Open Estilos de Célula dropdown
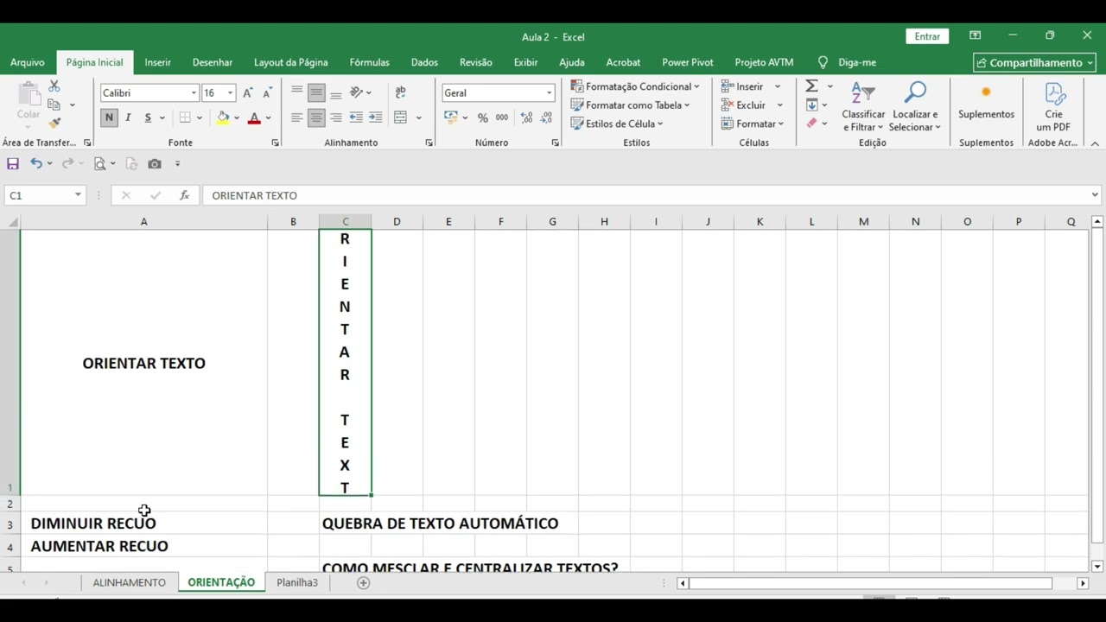This screenshot has width=1106, height=622. point(617,124)
